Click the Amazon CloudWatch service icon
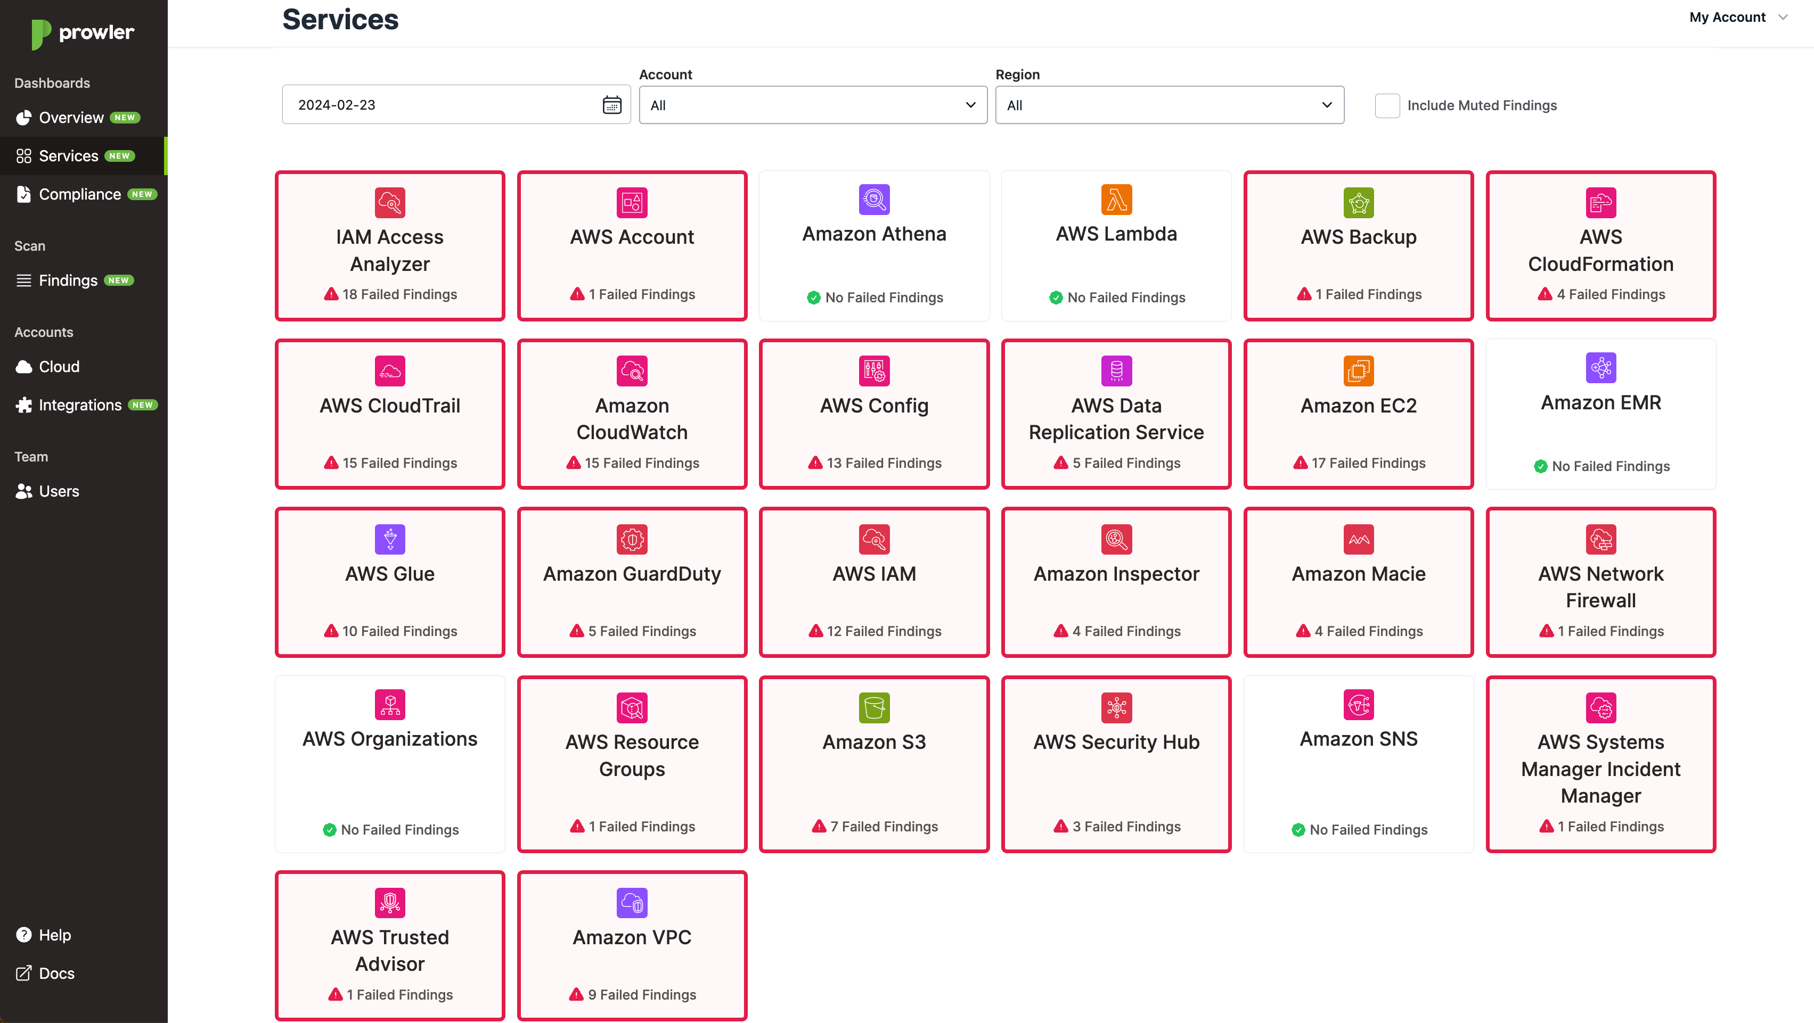 [632, 371]
